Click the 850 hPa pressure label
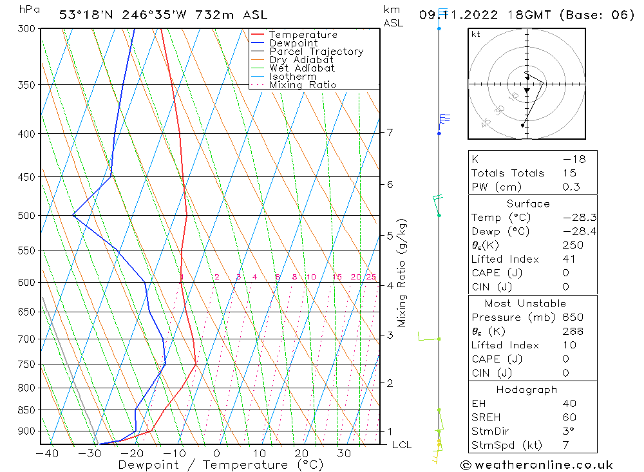This screenshot has height=472, width=644. 26,410
